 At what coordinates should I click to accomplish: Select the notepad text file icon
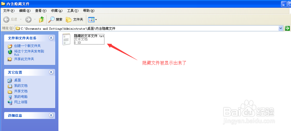pyautogui.click(x=66, y=39)
